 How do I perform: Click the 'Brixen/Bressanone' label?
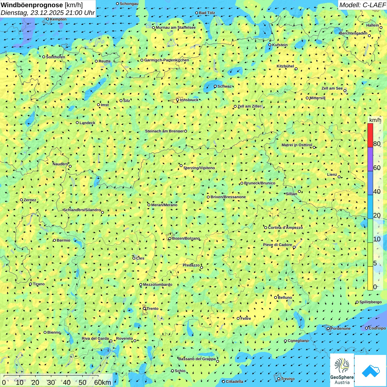click(228, 197)
